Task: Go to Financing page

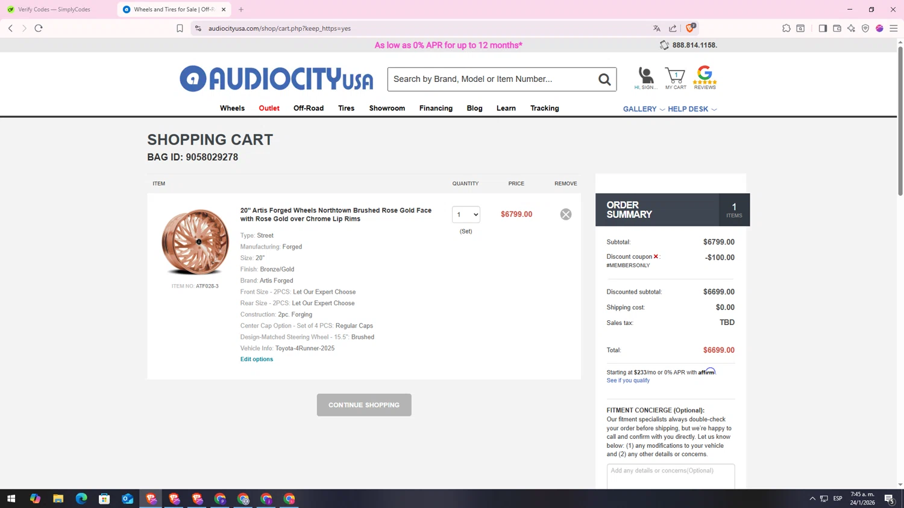Action: tap(436, 108)
